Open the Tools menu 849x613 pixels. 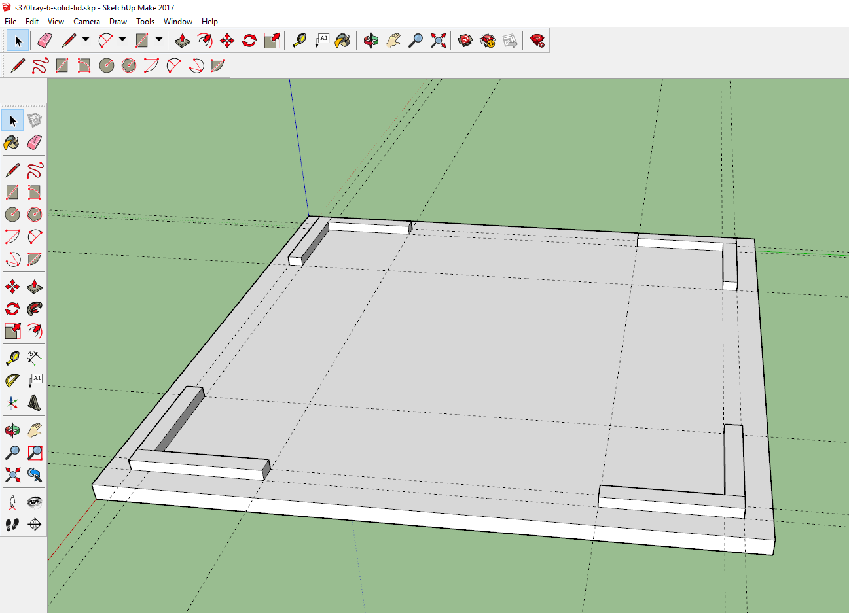point(145,21)
